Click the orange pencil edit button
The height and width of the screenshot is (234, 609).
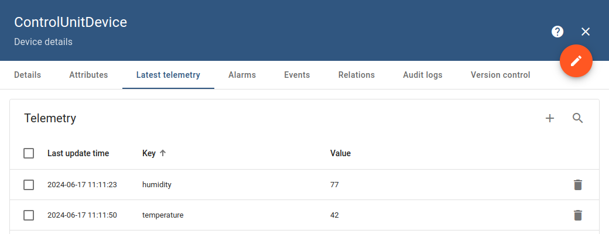576,61
